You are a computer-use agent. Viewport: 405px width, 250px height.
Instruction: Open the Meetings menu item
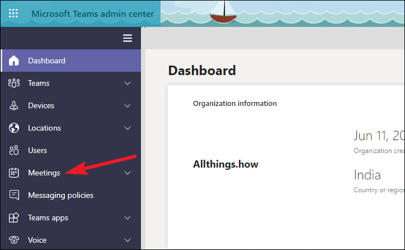coord(71,173)
